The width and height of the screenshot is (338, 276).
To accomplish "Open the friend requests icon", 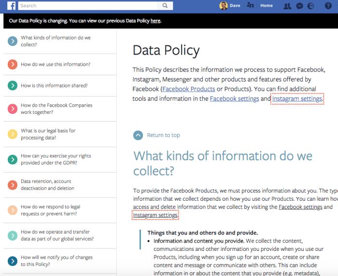I will (x=288, y=6).
